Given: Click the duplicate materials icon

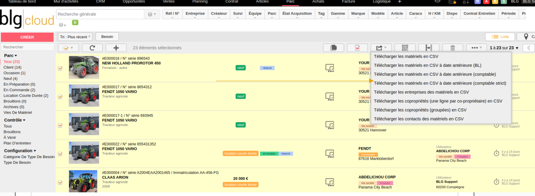Looking at the screenshot, I should pyautogui.click(x=333, y=48).
